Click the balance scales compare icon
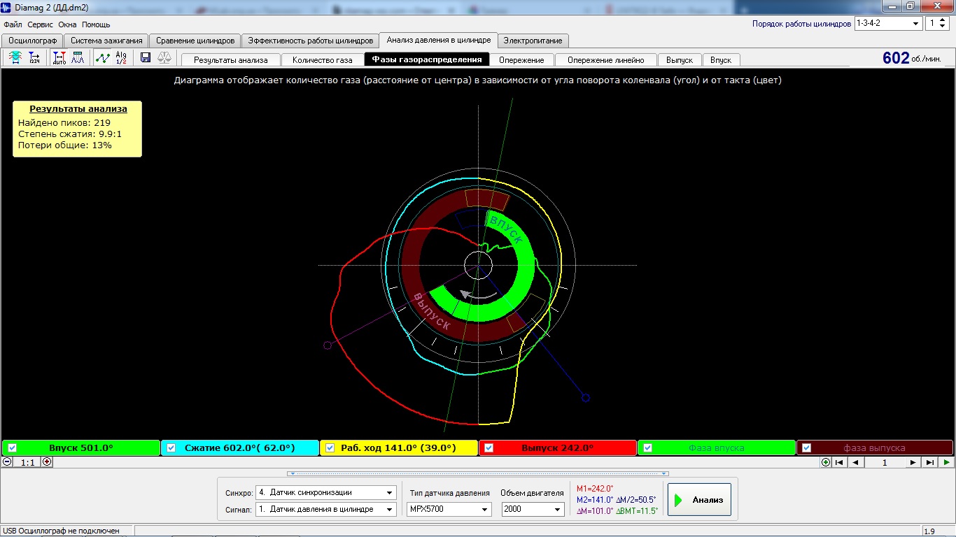Image resolution: width=956 pixels, height=537 pixels. (164, 58)
